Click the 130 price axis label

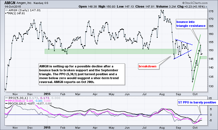[x=211, y=86]
